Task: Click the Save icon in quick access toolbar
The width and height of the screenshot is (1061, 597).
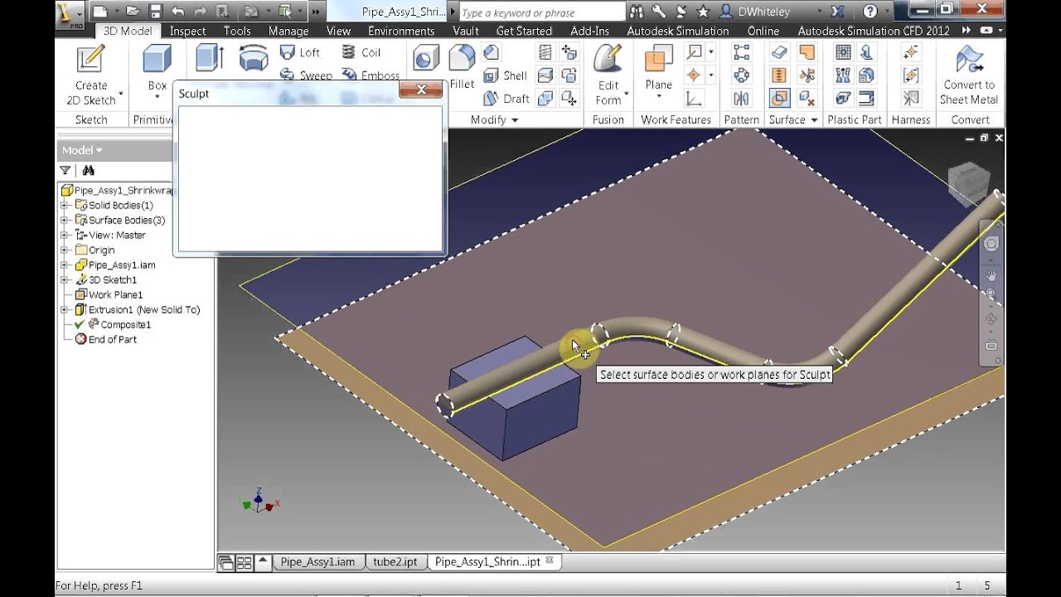Action: 155,12
